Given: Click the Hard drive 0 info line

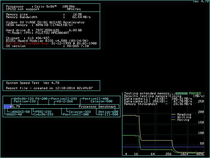Looking at the screenshot, I should (44, 30).
